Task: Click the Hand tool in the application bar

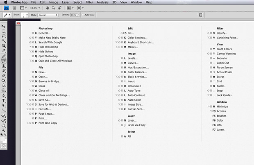Action: tap(47, 8)
